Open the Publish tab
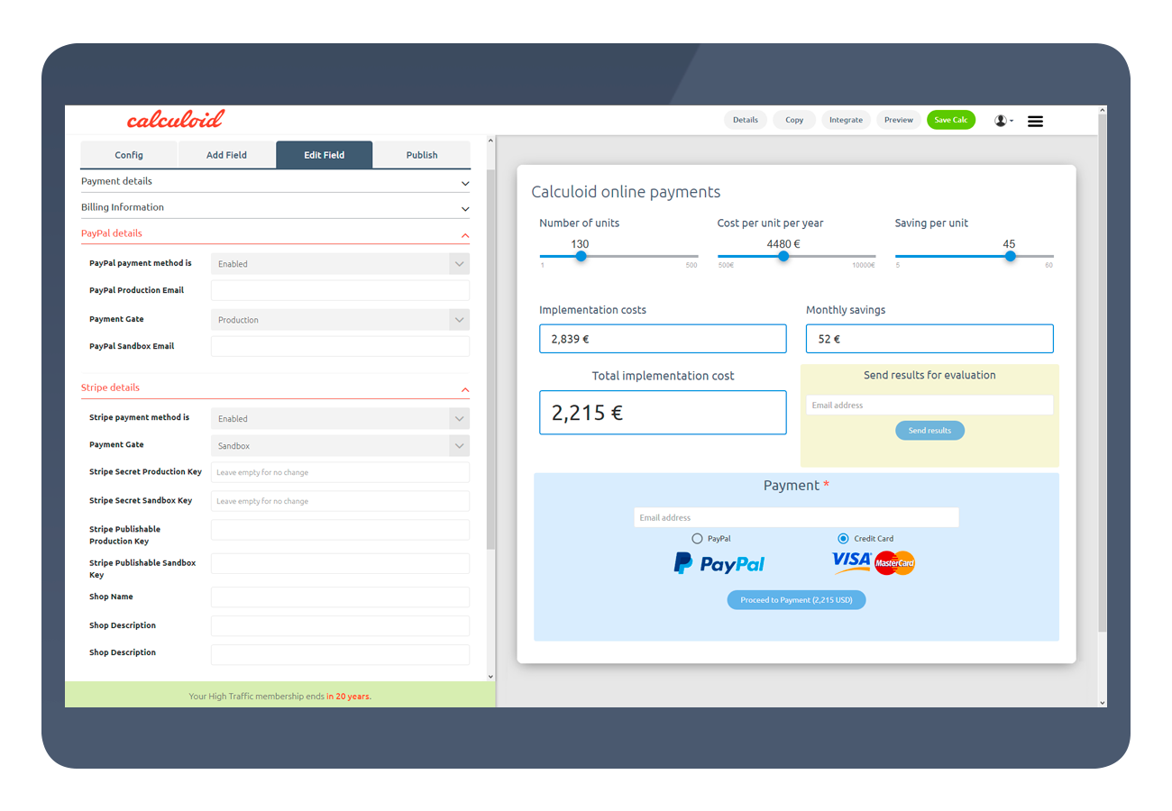1172x811 pixels. pyautogui.click(x=422, y=155)
